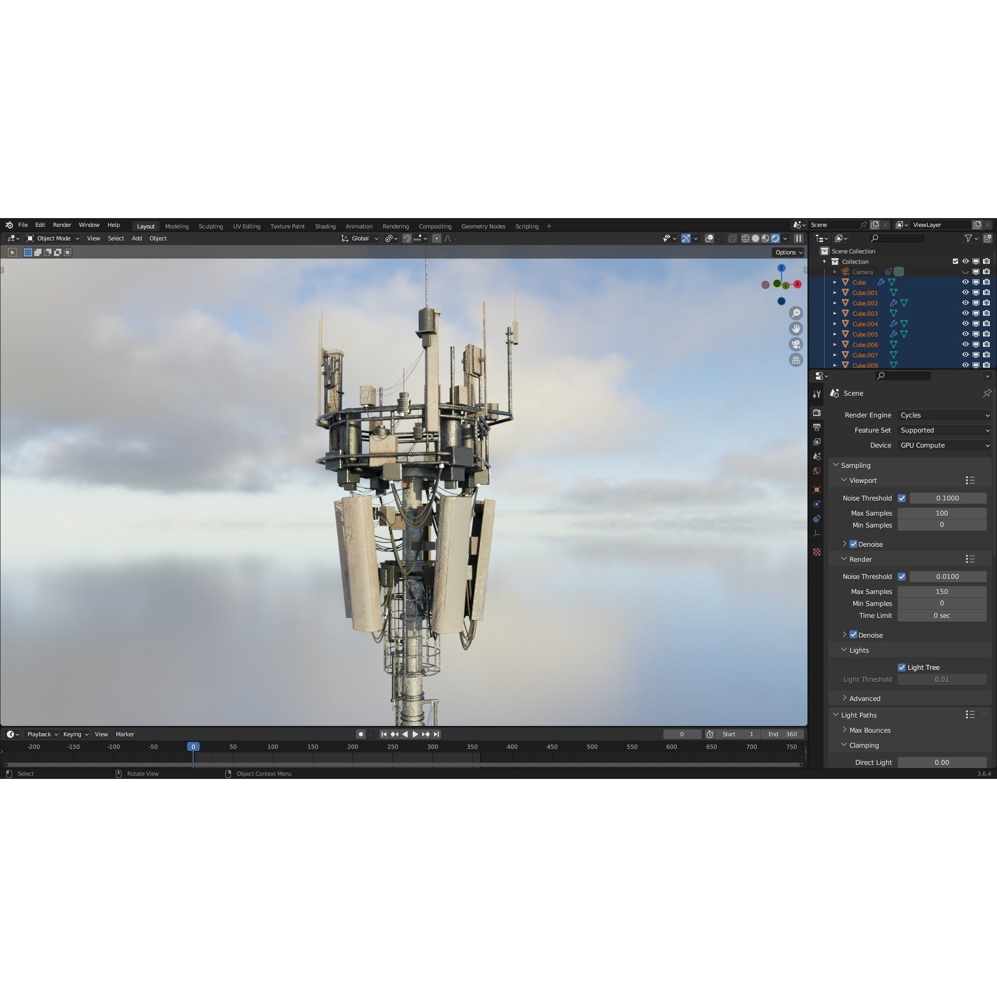997x997 pixels.
Task: Open the Render Properties tab
Action: (x=817, y=413)
